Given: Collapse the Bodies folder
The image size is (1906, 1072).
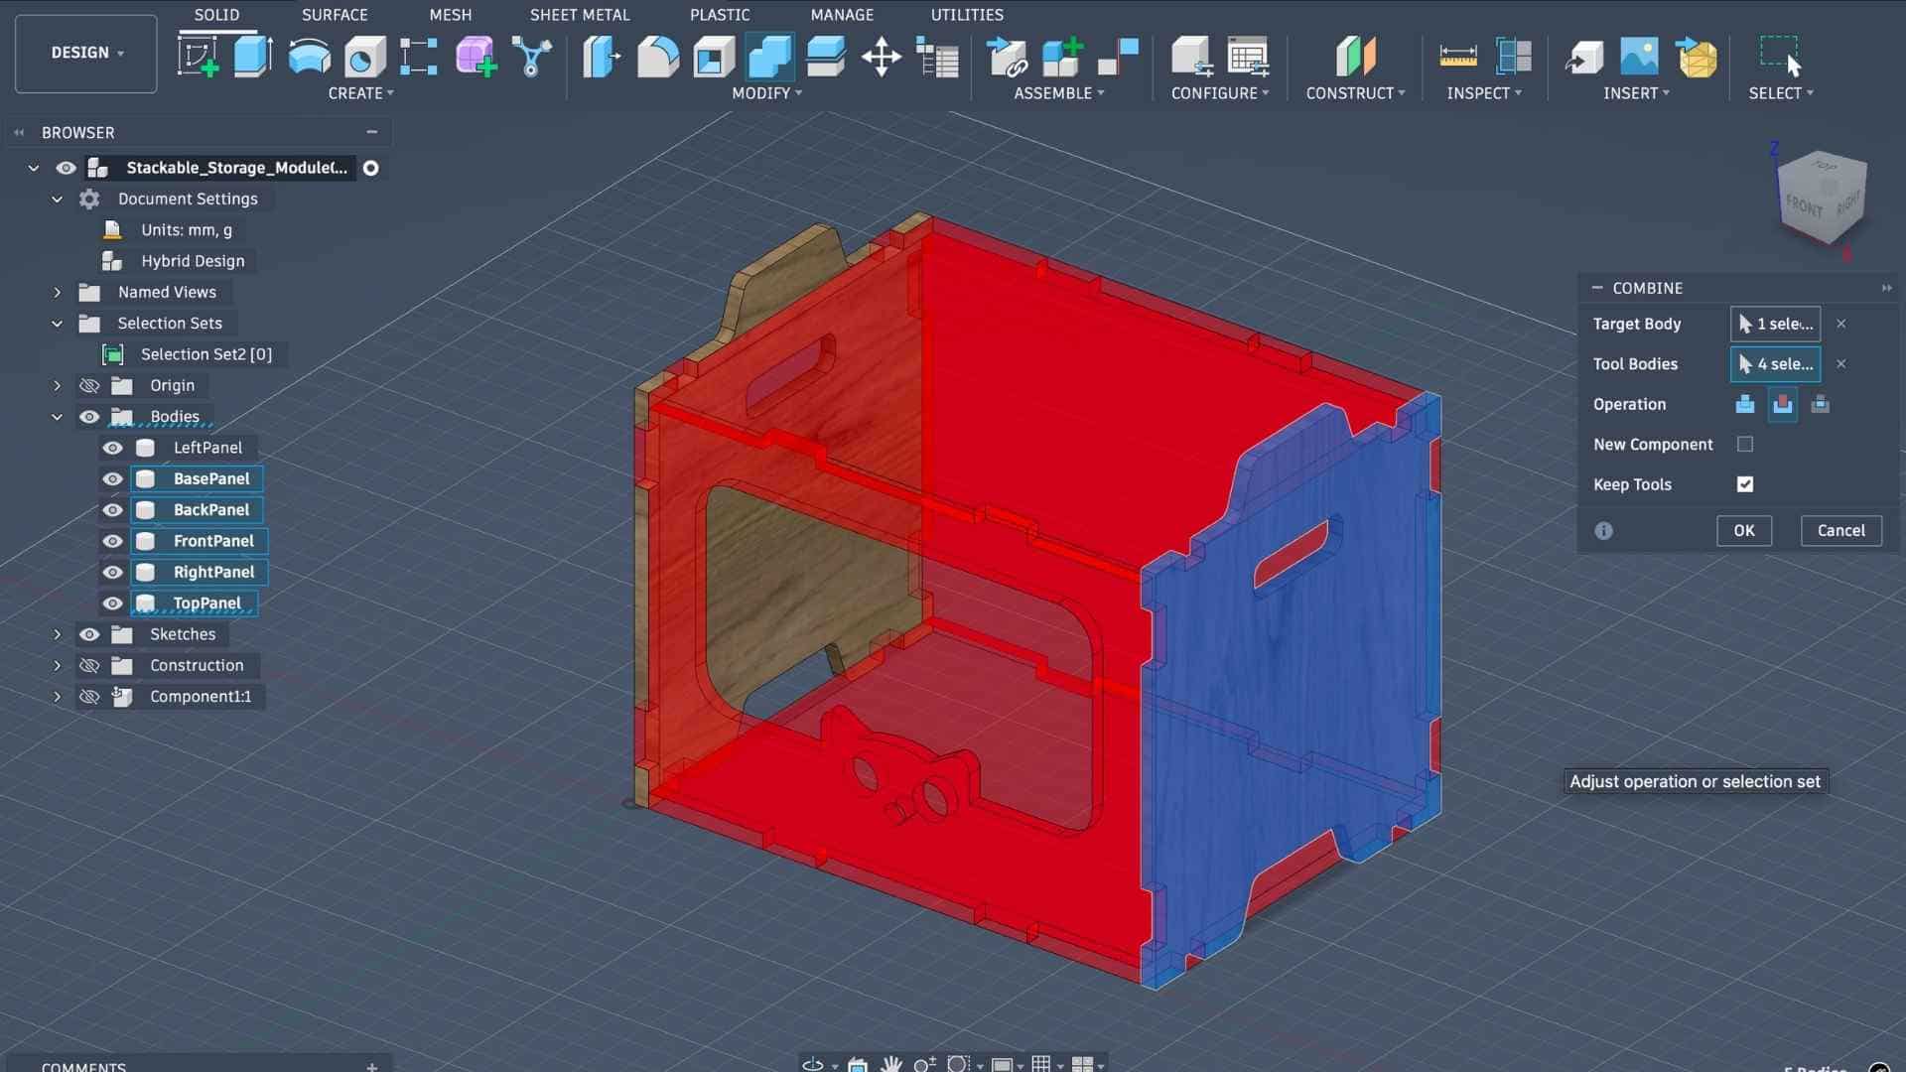Looking at the screenshot, I should point(57,417).
